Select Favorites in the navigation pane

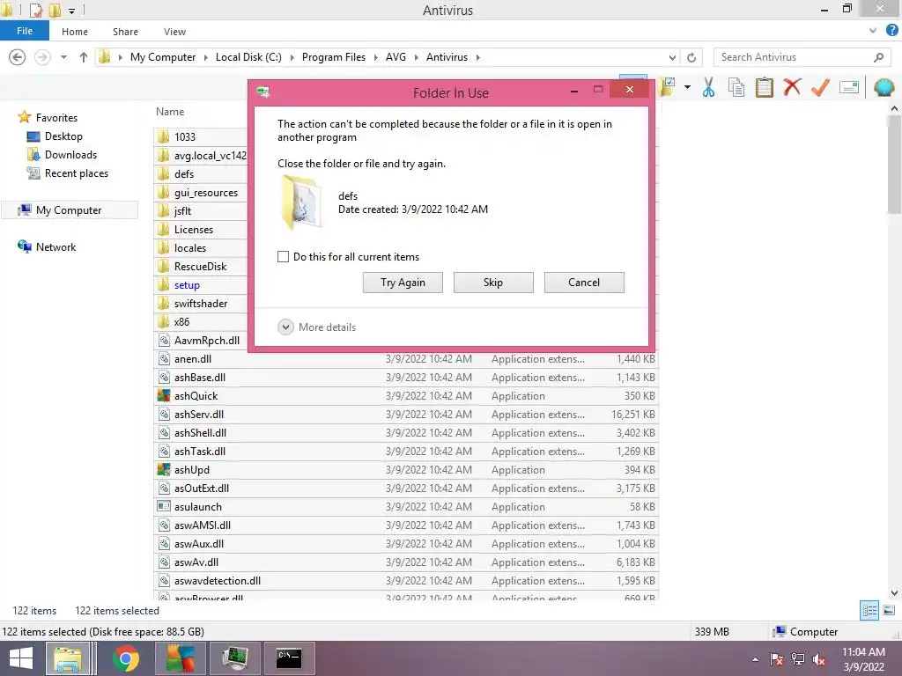56,117
